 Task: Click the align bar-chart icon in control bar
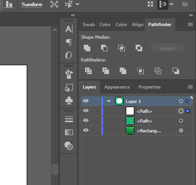tap(9, 4)
